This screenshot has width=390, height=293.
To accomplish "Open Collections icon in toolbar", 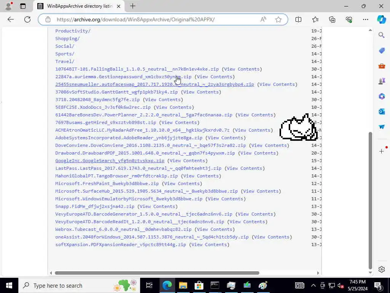I will click(x=332, y=19).
